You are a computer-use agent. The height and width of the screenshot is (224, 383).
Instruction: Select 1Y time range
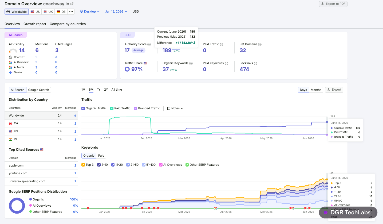click(99, 90)
